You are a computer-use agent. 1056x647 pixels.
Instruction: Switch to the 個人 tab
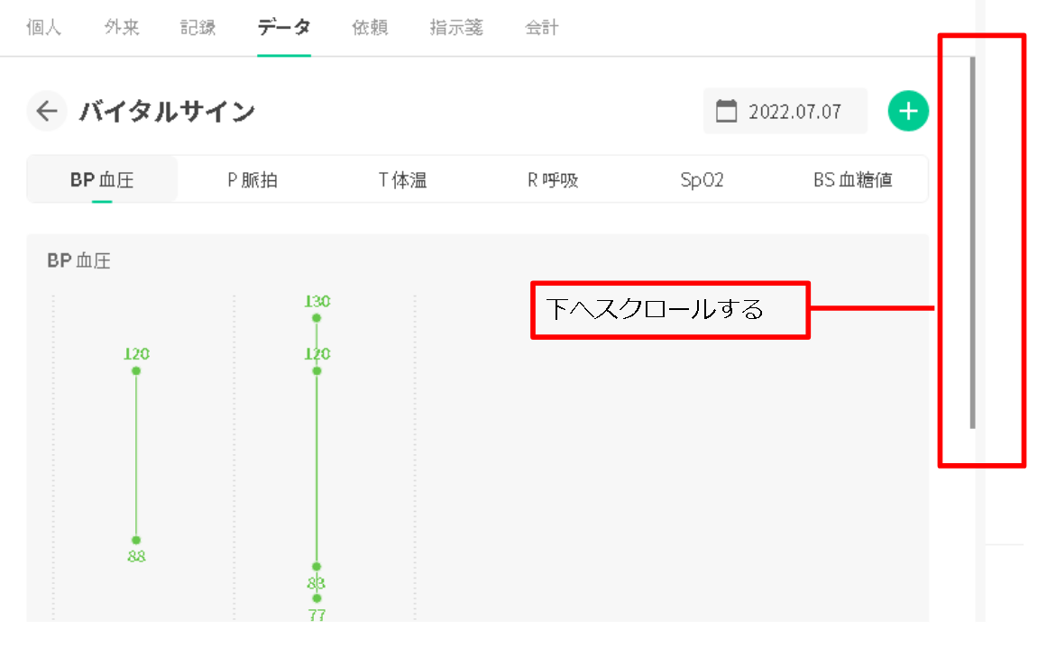[x=43, y=28]
